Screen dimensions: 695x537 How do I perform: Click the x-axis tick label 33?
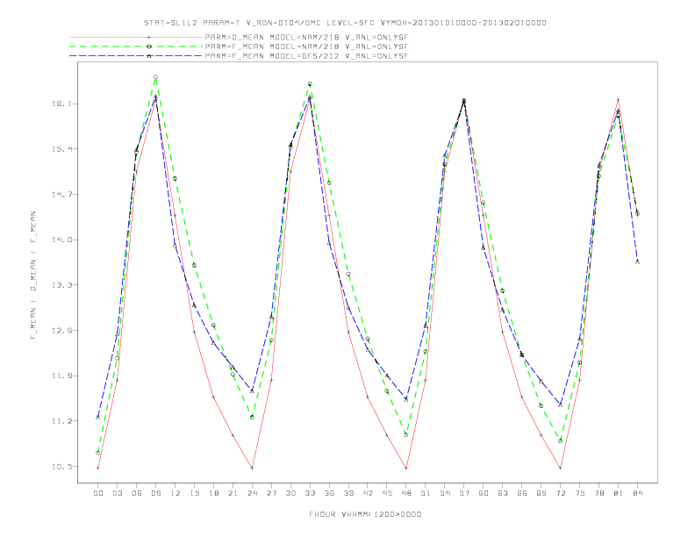pyautogui.click(x=310, y=493)
